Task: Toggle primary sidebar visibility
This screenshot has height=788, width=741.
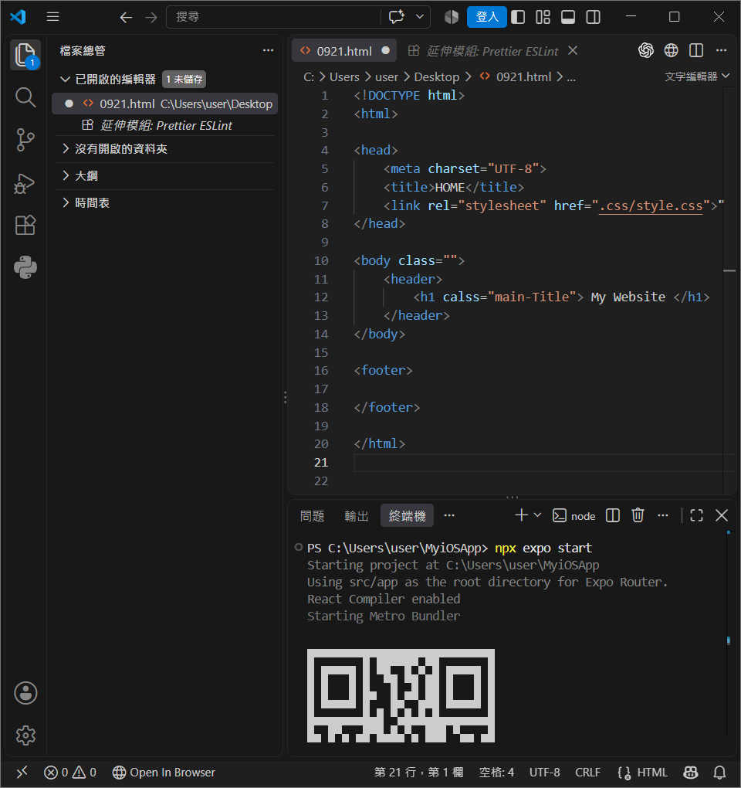Action: tap(518, 18)
